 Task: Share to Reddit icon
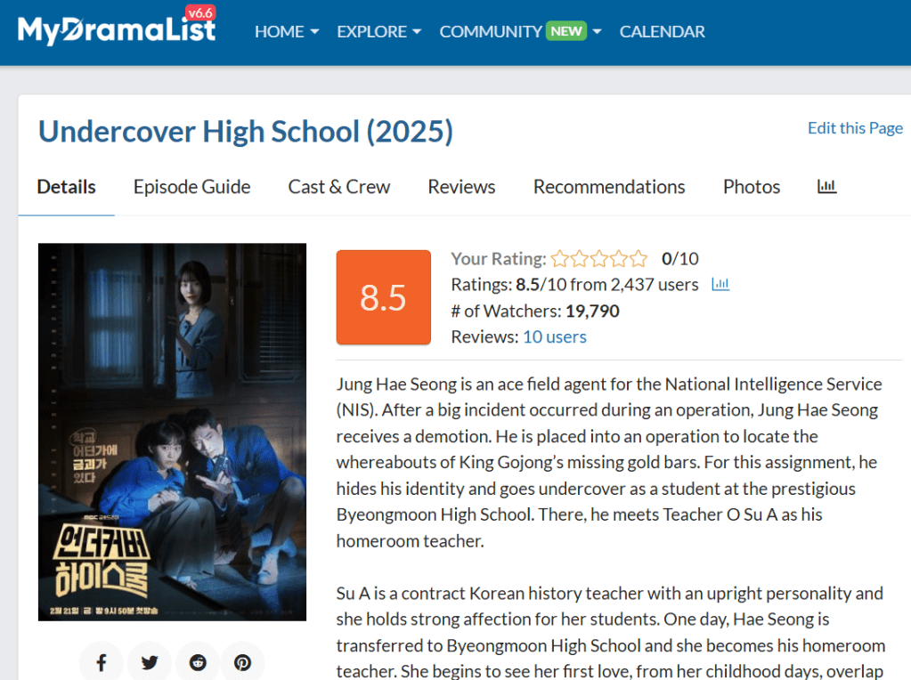pos(198,662)
